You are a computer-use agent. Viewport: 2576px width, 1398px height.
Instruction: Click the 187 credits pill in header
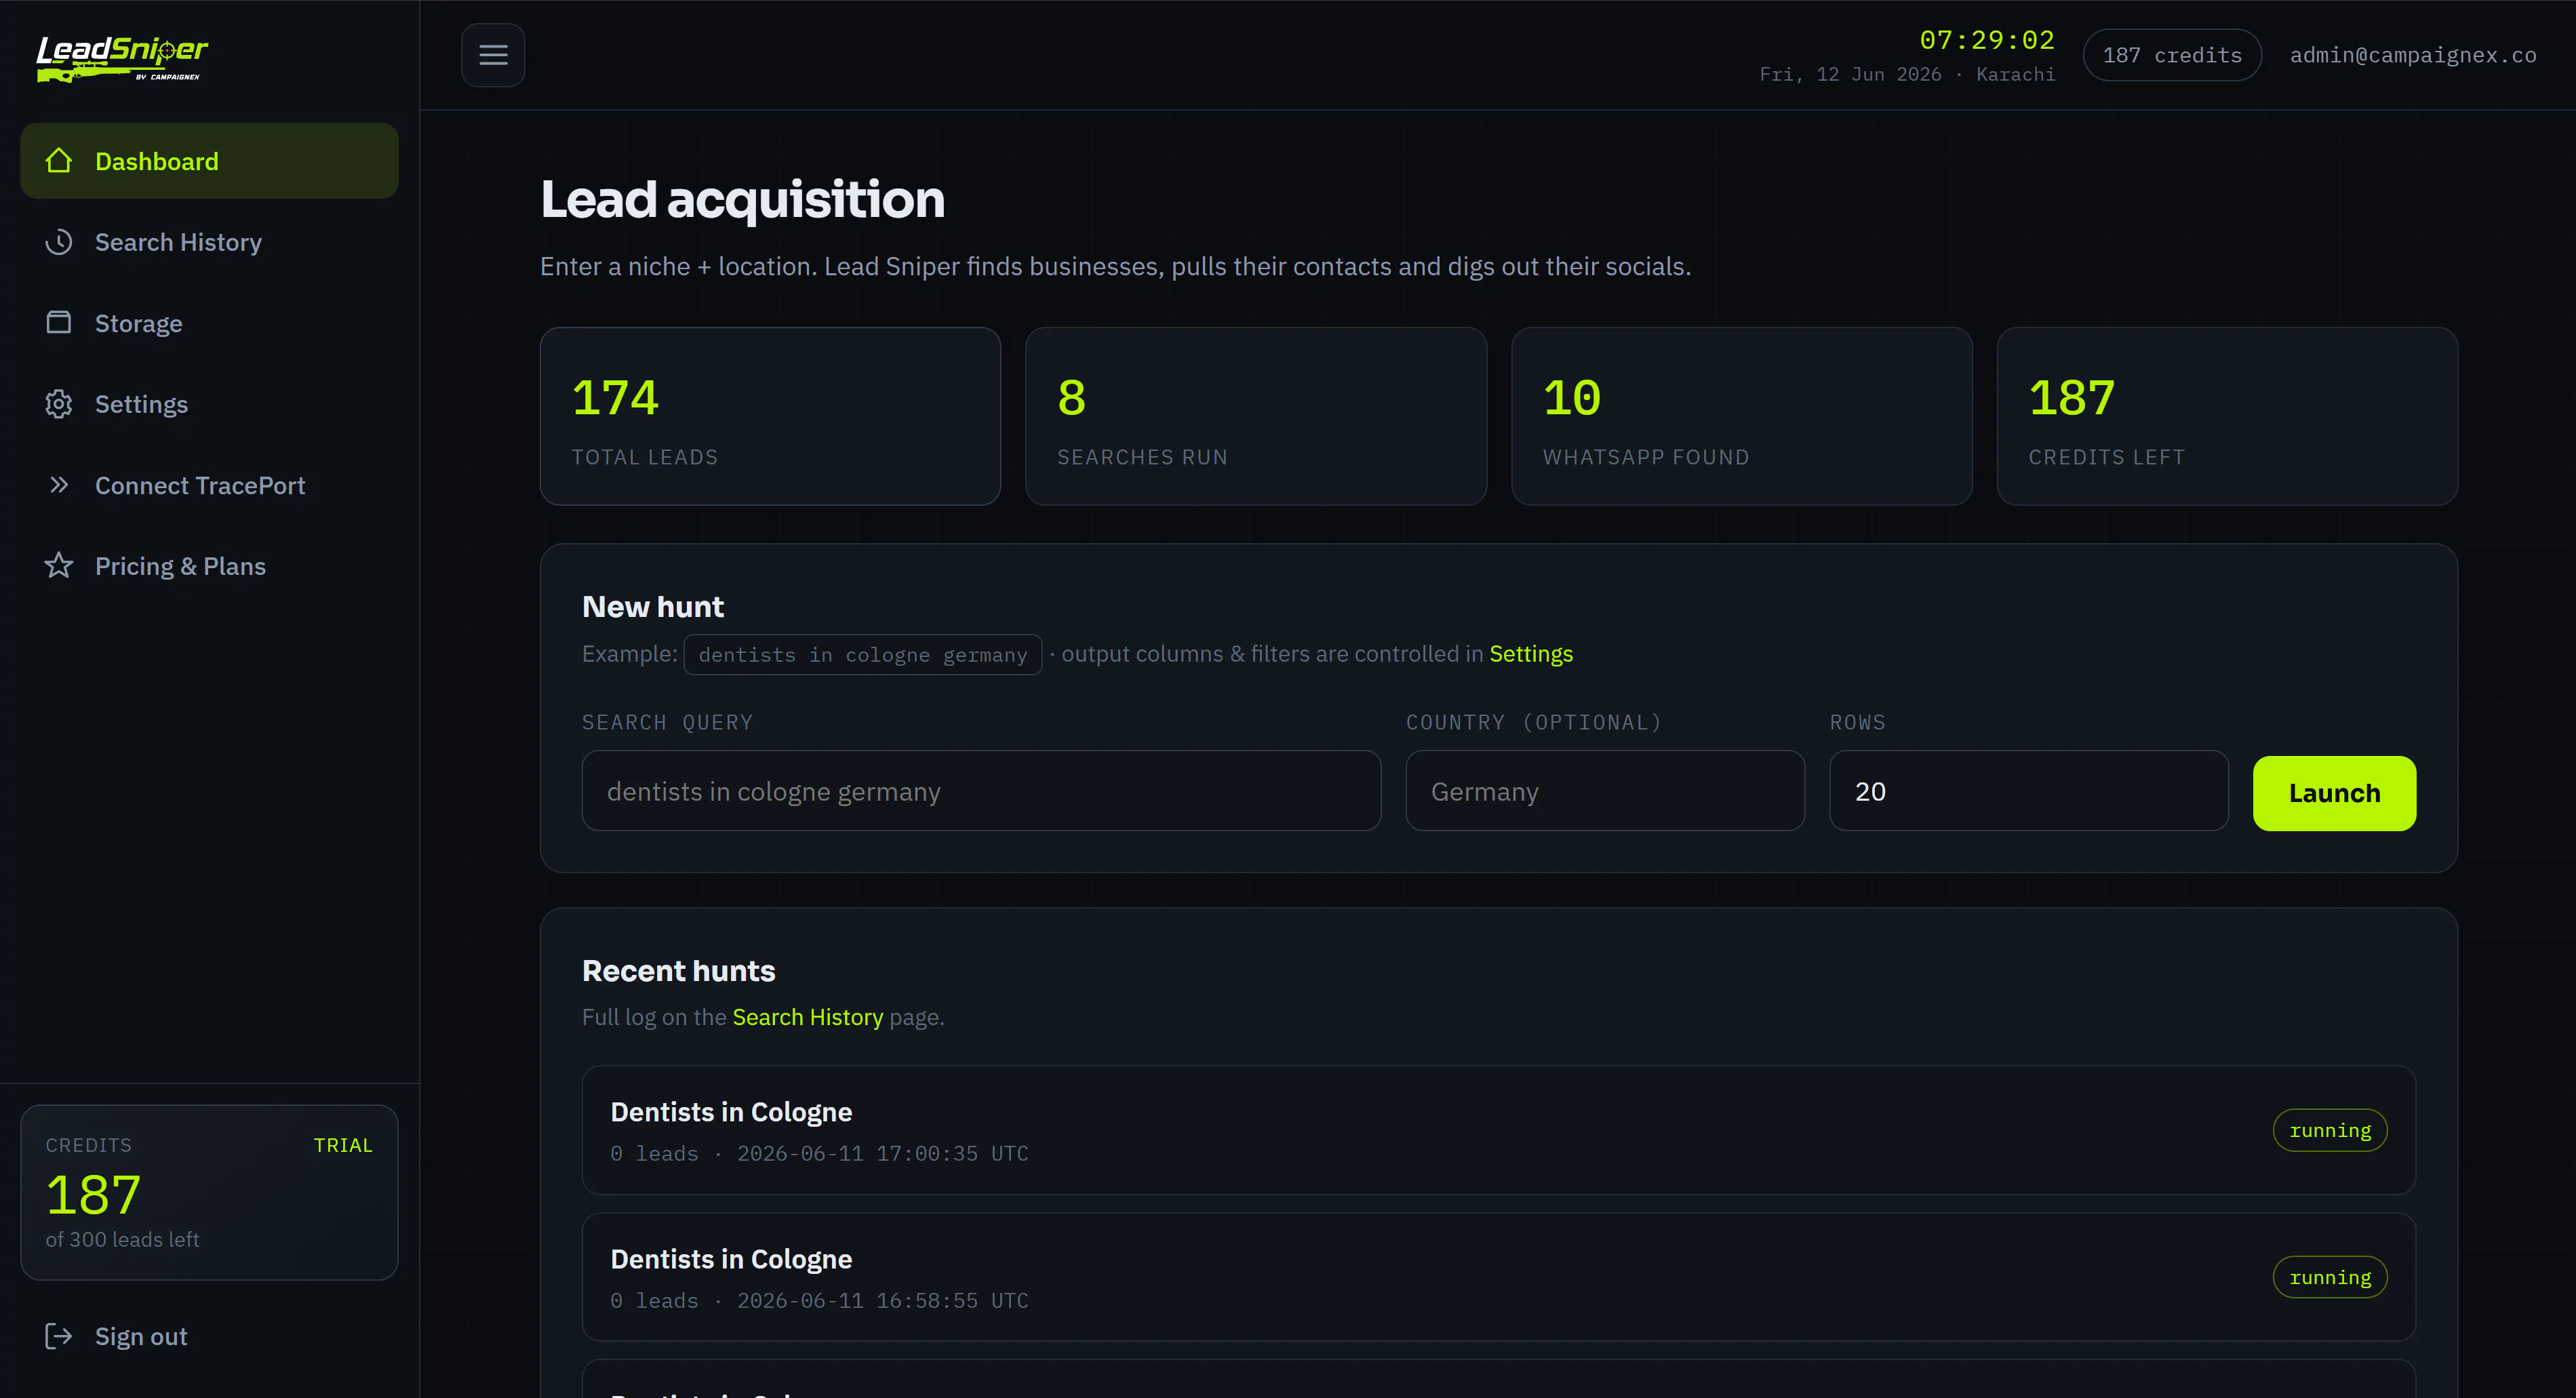coord(2172,55)
